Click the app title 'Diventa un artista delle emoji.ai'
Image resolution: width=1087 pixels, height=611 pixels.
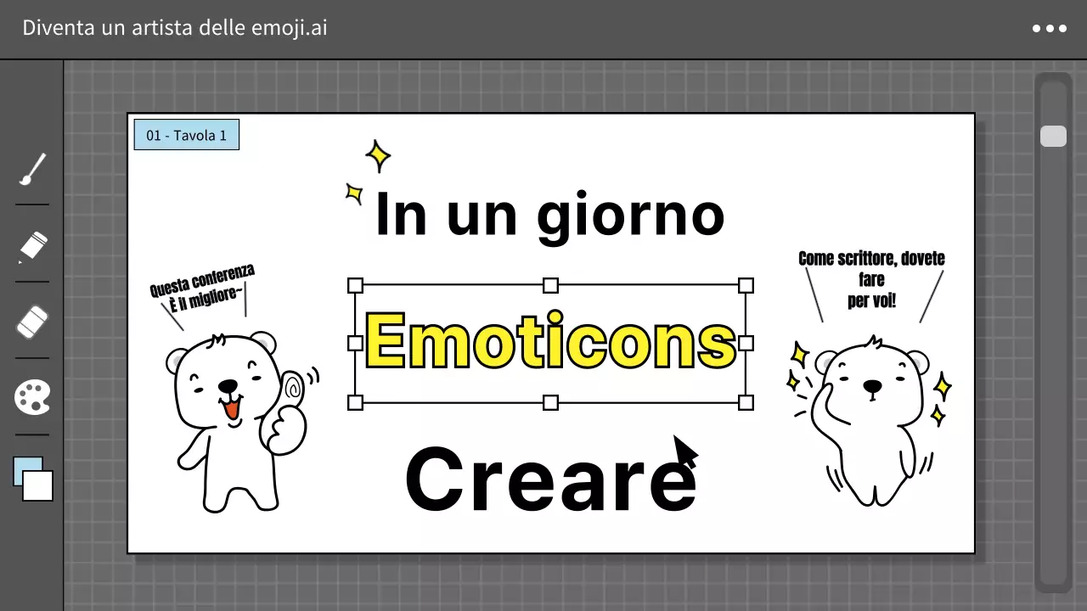click(173, 28)
